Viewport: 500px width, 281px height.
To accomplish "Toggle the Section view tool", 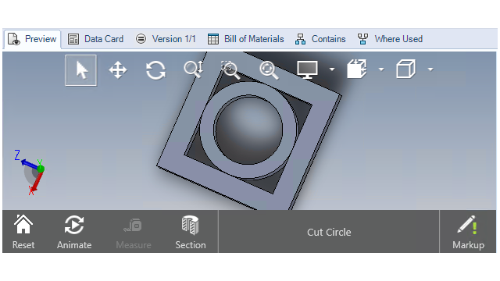I will coord(191,232).
